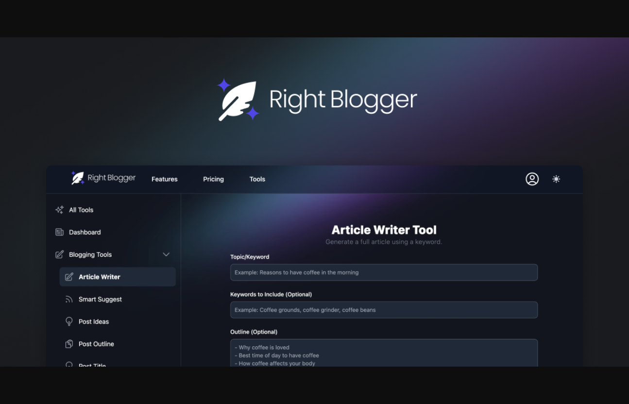Click the Right Blogger feather logo in navbar
Viewport: 629px width, 404px height.
[x=78, y=178]
